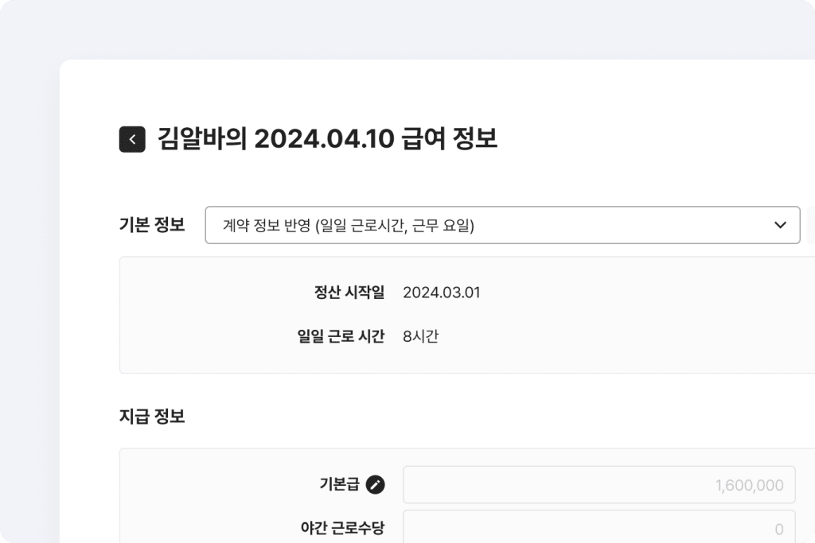
Task: Focus the 기본급 field showing 1,600,000
Action: (x=599, y=485)
